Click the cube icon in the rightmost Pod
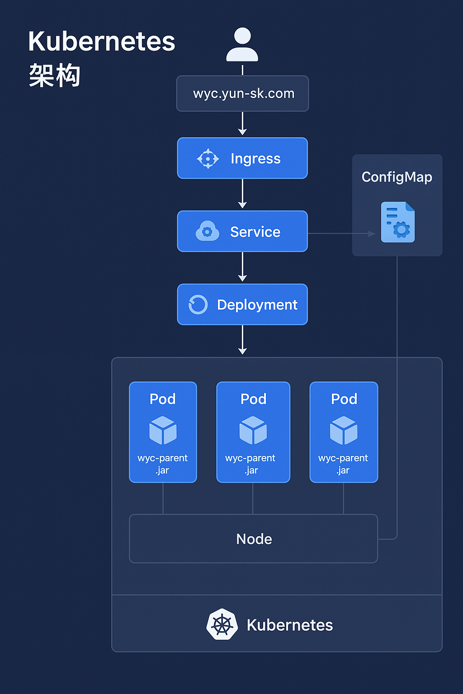Viewport: 463px width, 694px height. pyautogui.click(x=344, y=430)
